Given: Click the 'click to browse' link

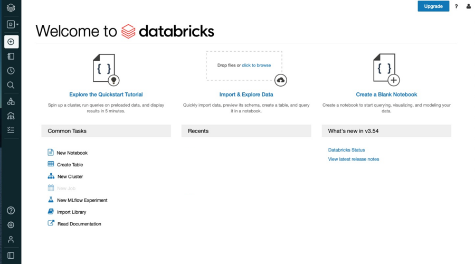Looking at the screenshot, I should click(x=256, y=65).
